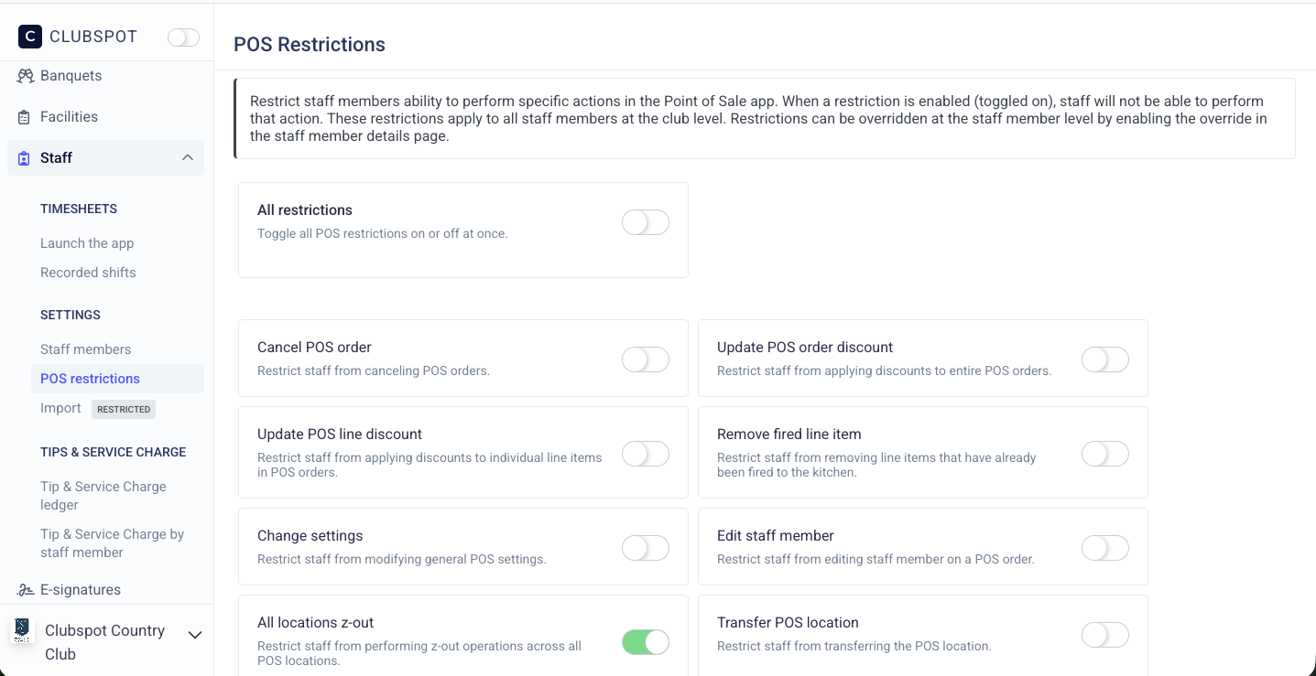Click the Clubspot logo icon
Screen dimensions: 1316x676
click(x=30, y=37)
